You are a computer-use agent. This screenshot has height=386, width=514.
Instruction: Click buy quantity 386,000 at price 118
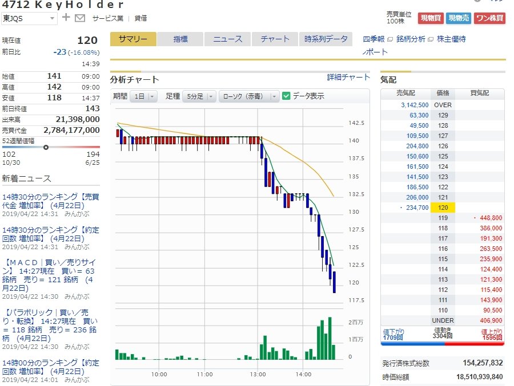491,228
